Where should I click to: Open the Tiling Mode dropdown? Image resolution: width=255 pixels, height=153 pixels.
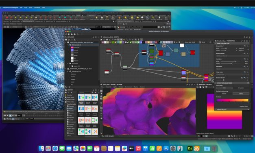click(232, 74)
